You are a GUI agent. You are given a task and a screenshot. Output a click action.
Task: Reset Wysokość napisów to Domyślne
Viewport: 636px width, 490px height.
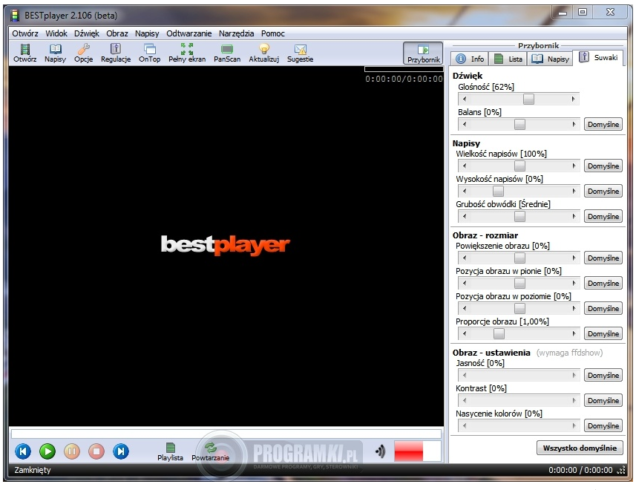(x=603, y=191)
